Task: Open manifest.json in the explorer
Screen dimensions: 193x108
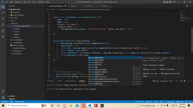Action: coord(25,43)
